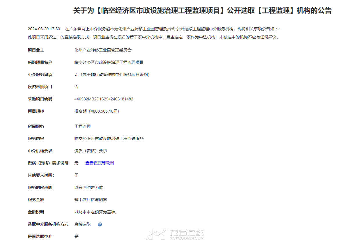Click the timestamp 2024-03-20 17:30

(x=44, y=29)
